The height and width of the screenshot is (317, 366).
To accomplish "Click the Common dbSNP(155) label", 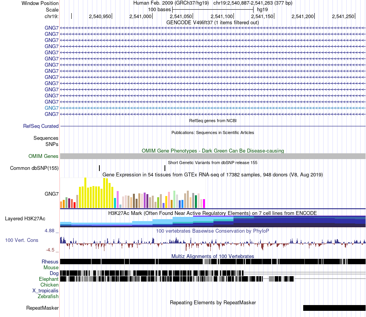I will [x=34, y=168].
